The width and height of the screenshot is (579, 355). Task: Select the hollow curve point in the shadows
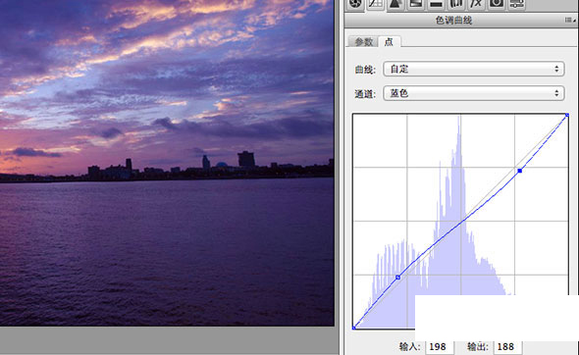[398, 278]
